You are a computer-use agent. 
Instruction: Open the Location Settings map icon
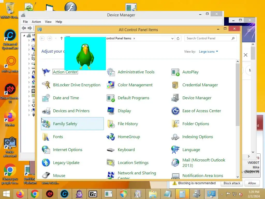[111, 163]
